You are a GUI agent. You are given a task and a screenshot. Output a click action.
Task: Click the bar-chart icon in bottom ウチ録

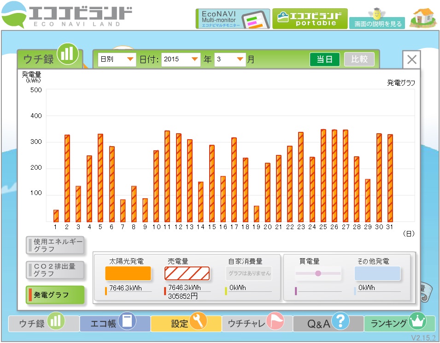pos(56,321)
